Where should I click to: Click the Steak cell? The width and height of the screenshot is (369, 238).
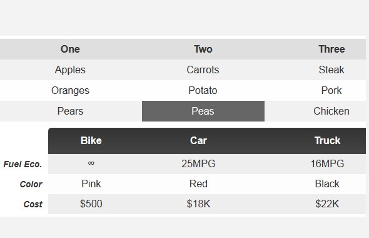click(331, 70)
